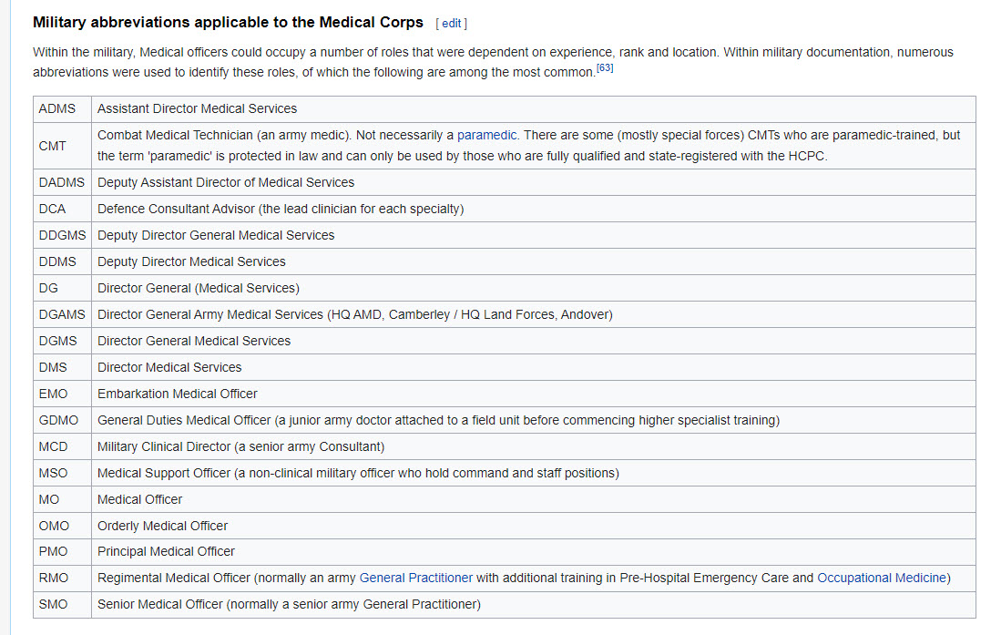Click the section heading about military abbreviations
The image size is (991, 635).
coord(228,22)
